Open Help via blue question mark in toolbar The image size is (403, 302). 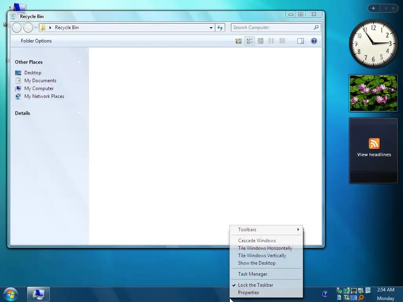coord(314,41)
